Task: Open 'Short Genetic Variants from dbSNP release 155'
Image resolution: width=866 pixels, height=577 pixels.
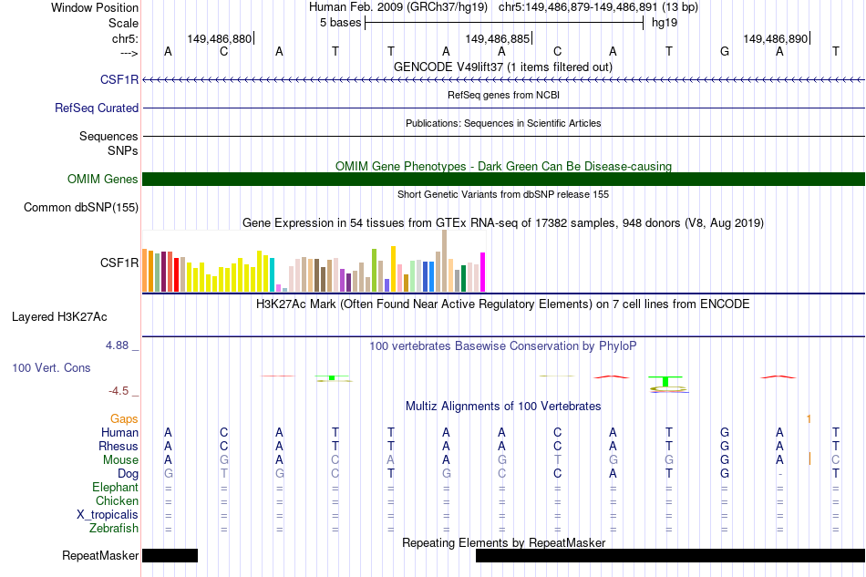Action: tap(503, 194)
